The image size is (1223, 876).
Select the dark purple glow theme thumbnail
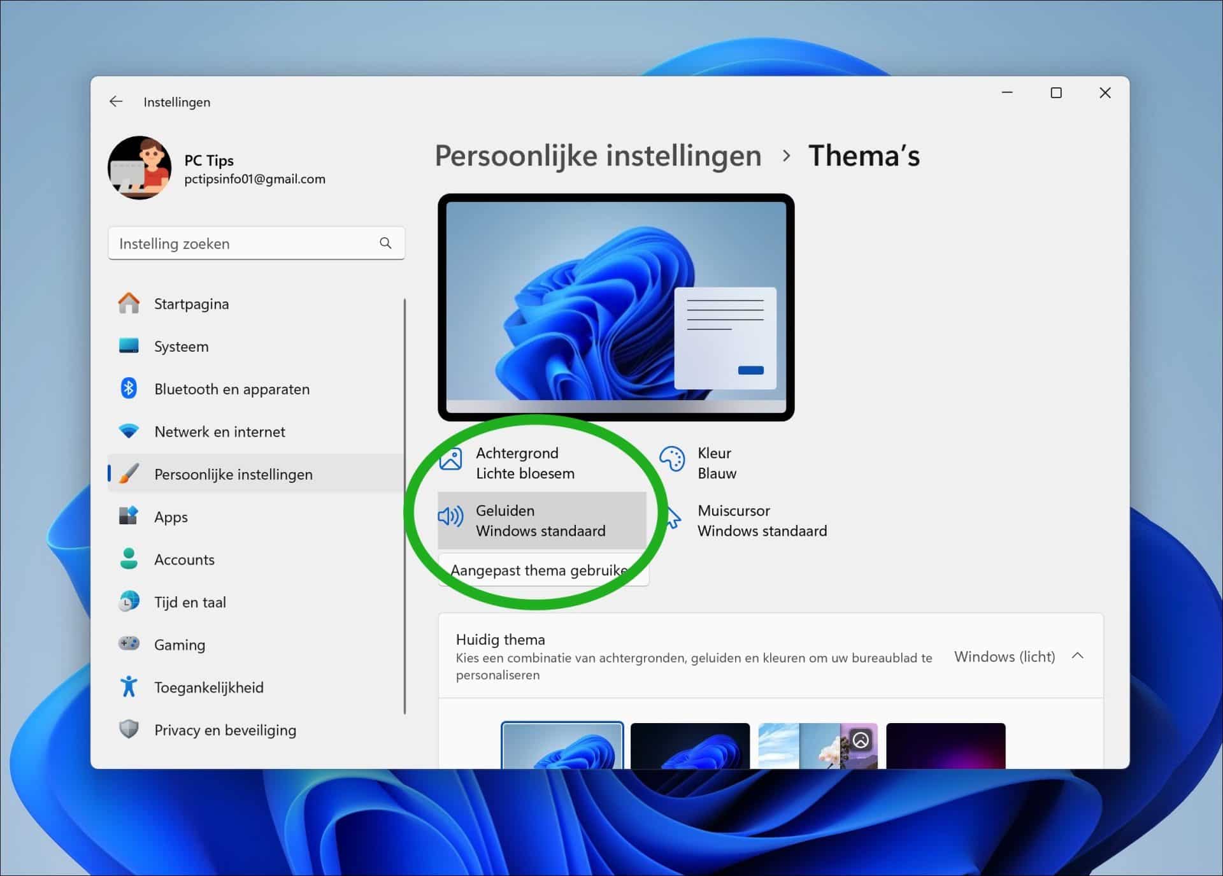pyautogui.click(x=946, y=745)
